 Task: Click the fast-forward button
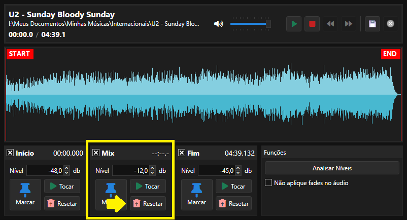coord(348,24)
